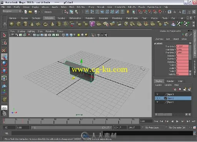Open Options menu in layer editor
Viewport: 197px width, 142px height.
[168, 85]
